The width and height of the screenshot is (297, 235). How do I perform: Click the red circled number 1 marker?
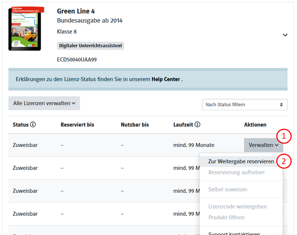point(284,136)
